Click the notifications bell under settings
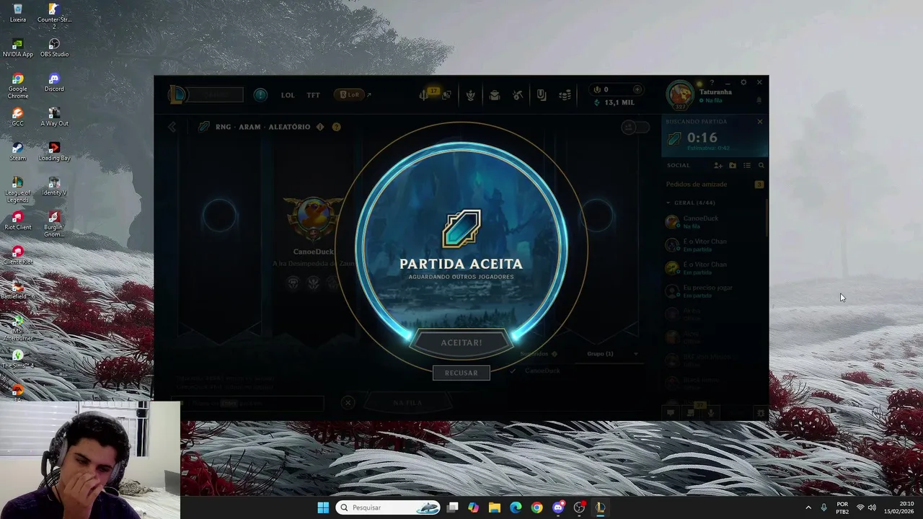Screen dimensions: 923x519 coord(759,100)
